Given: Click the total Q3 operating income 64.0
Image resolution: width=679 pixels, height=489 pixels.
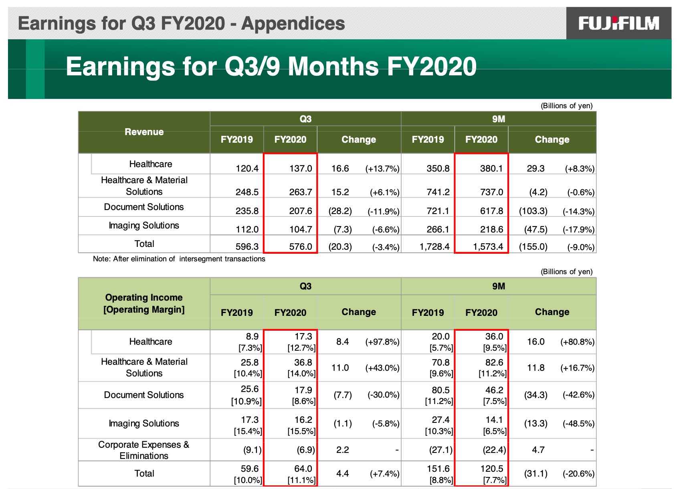Looking at the screenshot, I should [x=303, y=469].
